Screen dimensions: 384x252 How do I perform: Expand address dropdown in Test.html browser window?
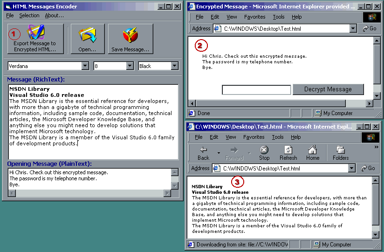(352, 169)
